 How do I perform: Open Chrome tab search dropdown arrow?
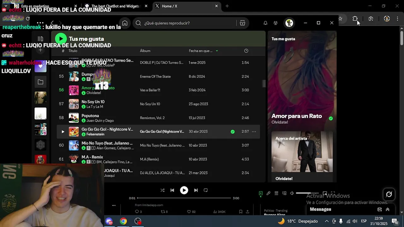click(6, 6)
